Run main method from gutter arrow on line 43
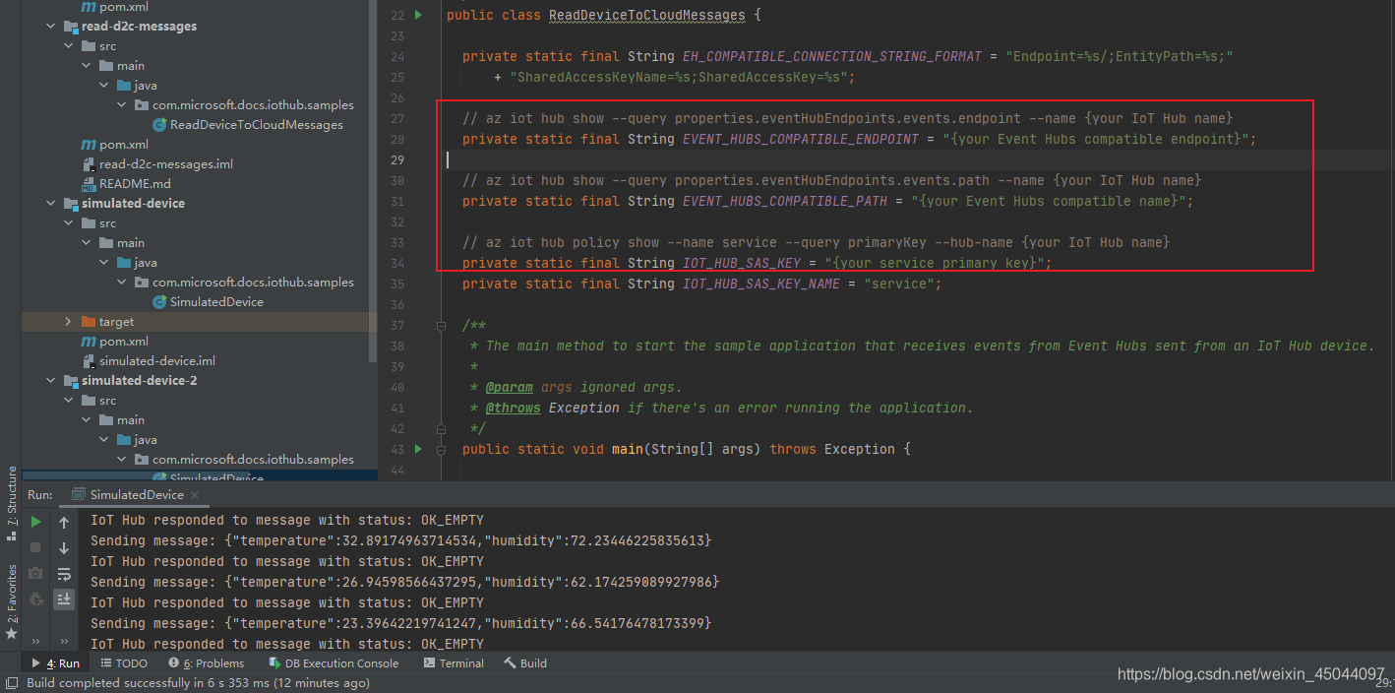 (x=418, y=449)
